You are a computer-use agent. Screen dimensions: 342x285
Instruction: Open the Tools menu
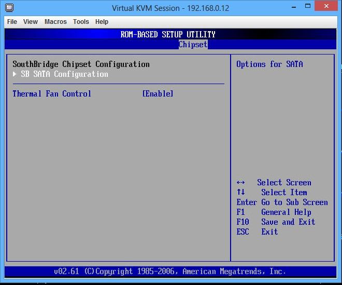point(81,22)
